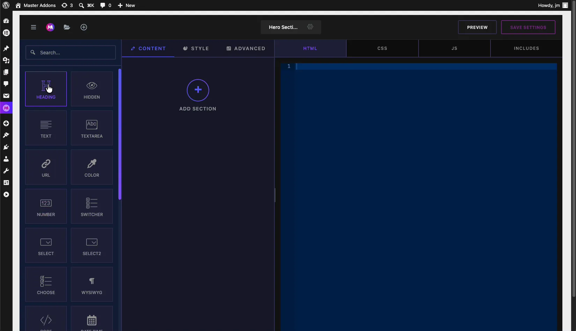Open Tools wrench icon in sidebar
Screen dimensions: 576x331
tap(6, 171)
